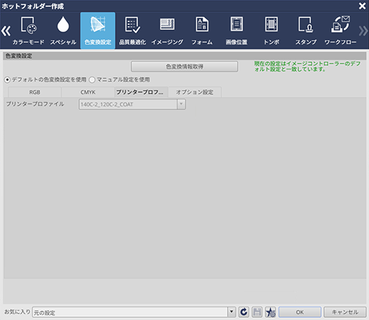This screenshot has height=320, width=369.
Task: Click the reload favorites refresh icon
Action: [243, 312]
